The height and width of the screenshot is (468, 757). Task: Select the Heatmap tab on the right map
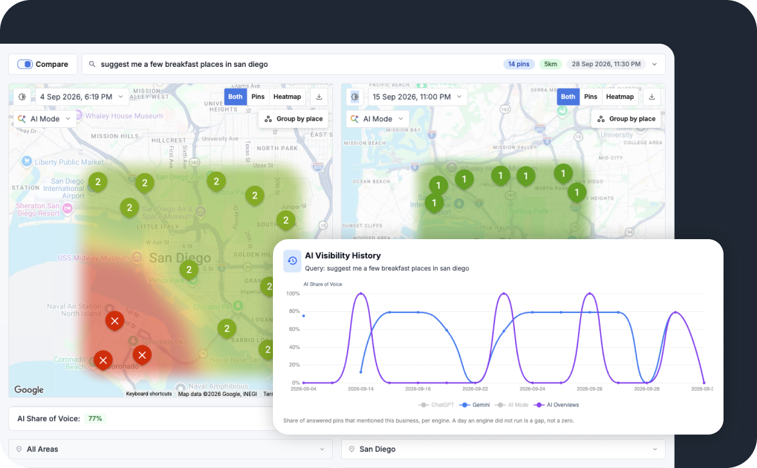(x=620, y=97)
